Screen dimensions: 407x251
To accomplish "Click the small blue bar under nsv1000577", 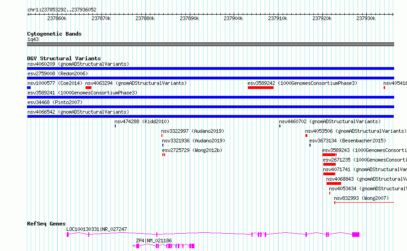I will (29, 88).
